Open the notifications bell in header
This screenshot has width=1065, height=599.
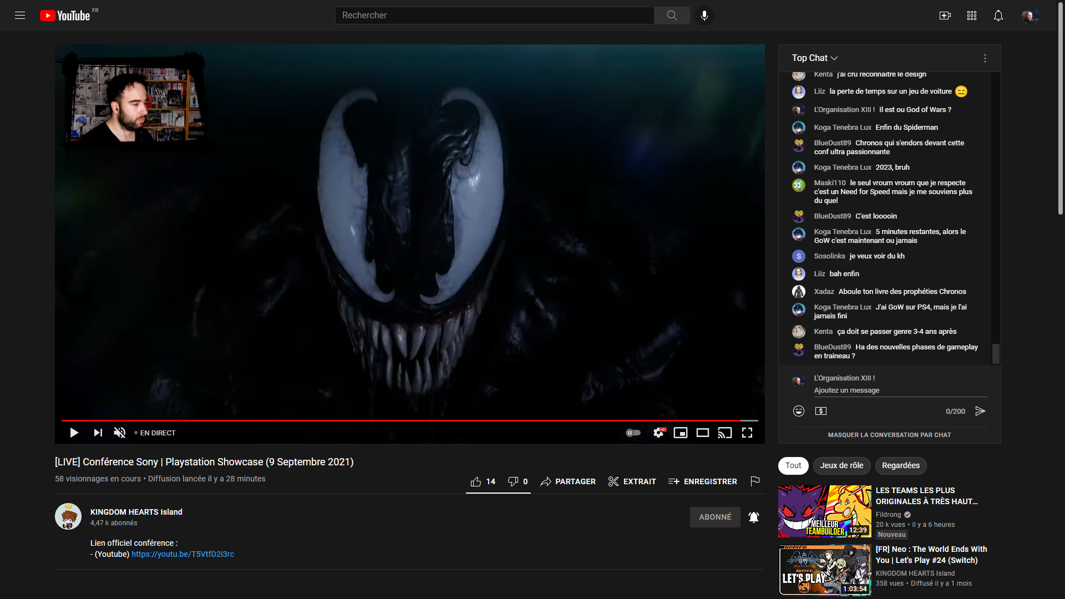tap(998, 16)
